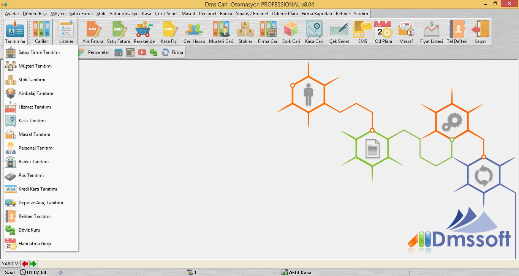
Task: Click the calculator icon in the small toolbar
Action: point(130,52)
